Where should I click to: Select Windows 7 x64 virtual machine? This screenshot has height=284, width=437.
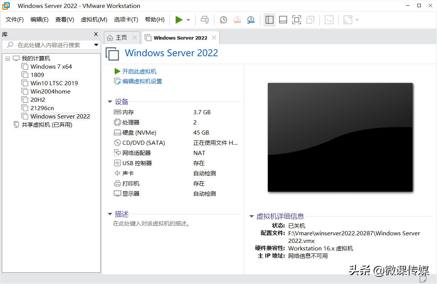point(51,67)
